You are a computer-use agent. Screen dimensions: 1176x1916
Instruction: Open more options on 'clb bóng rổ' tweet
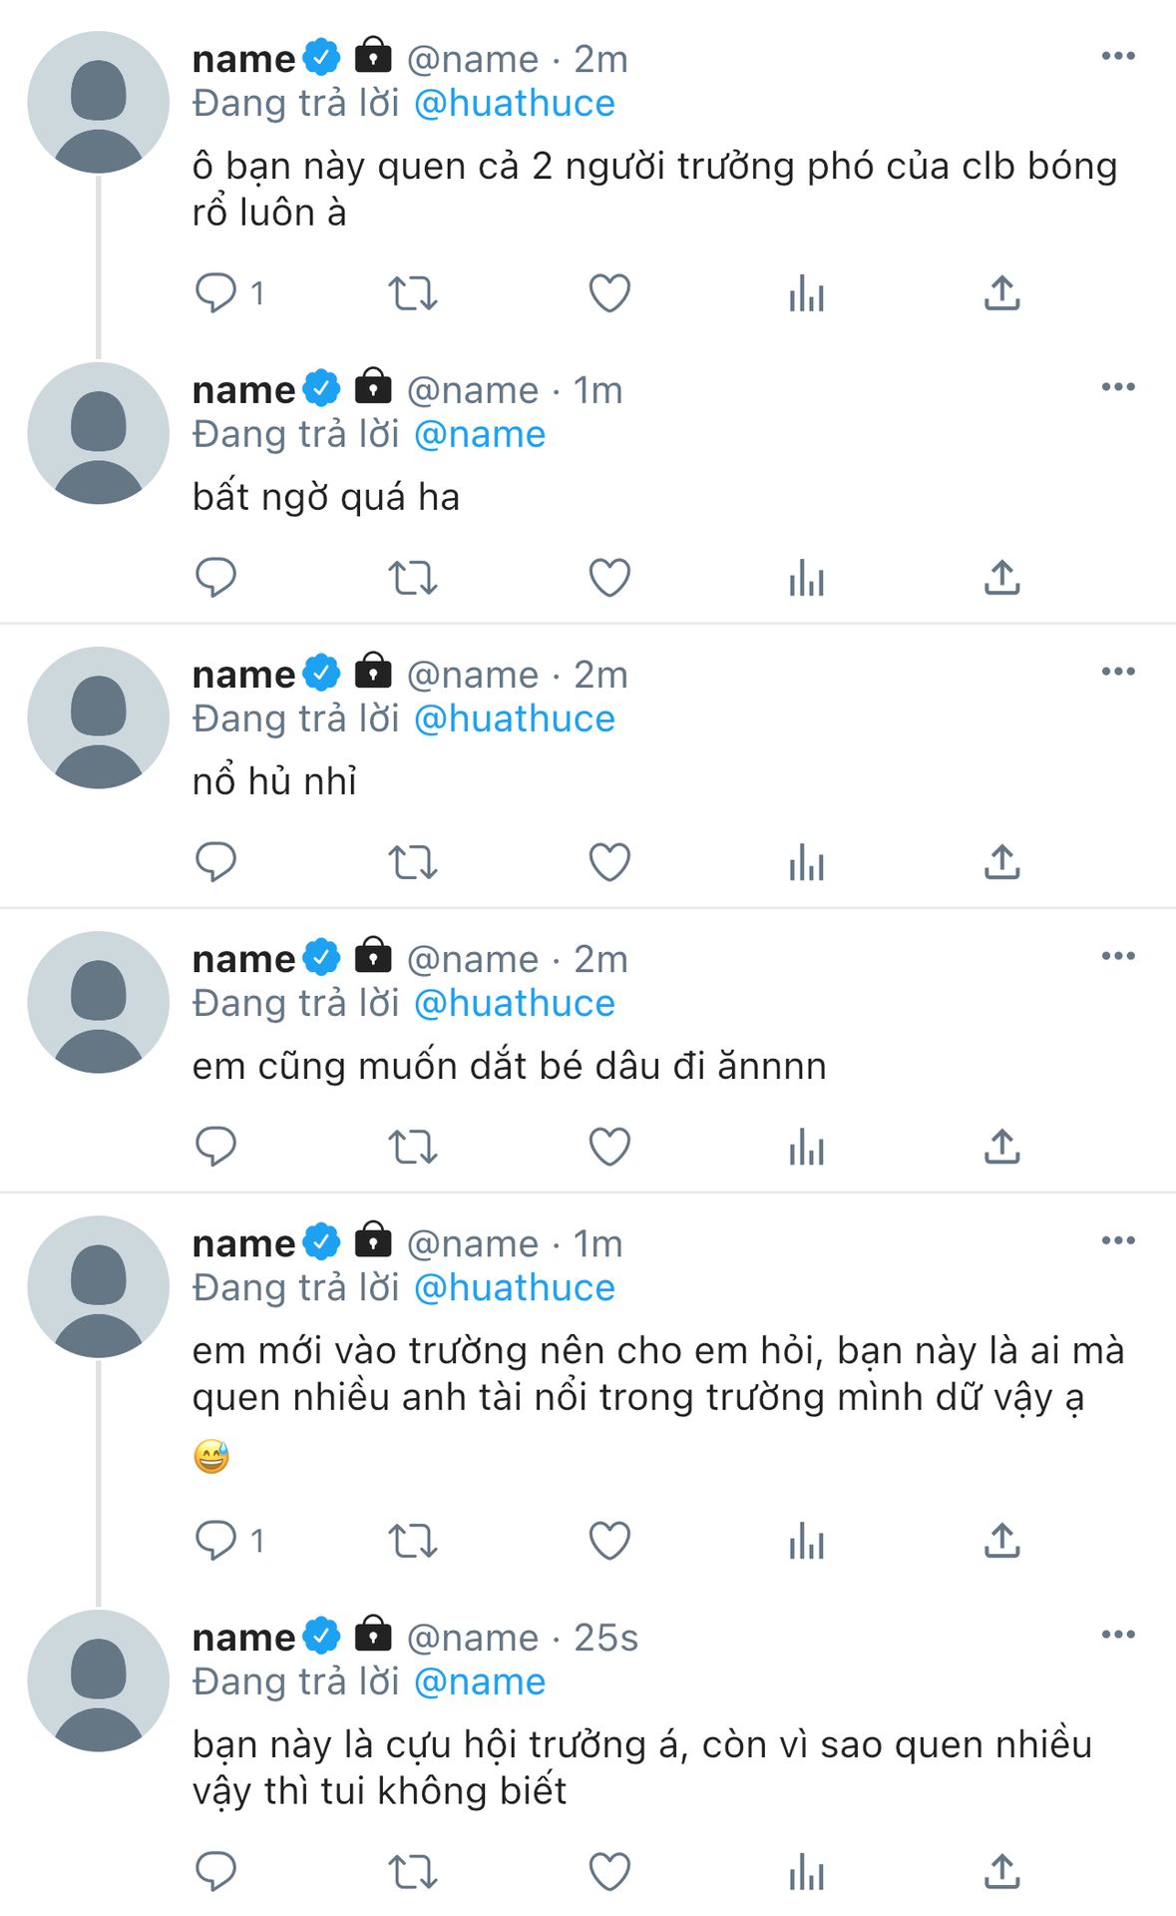click(x=1118, y=56)
